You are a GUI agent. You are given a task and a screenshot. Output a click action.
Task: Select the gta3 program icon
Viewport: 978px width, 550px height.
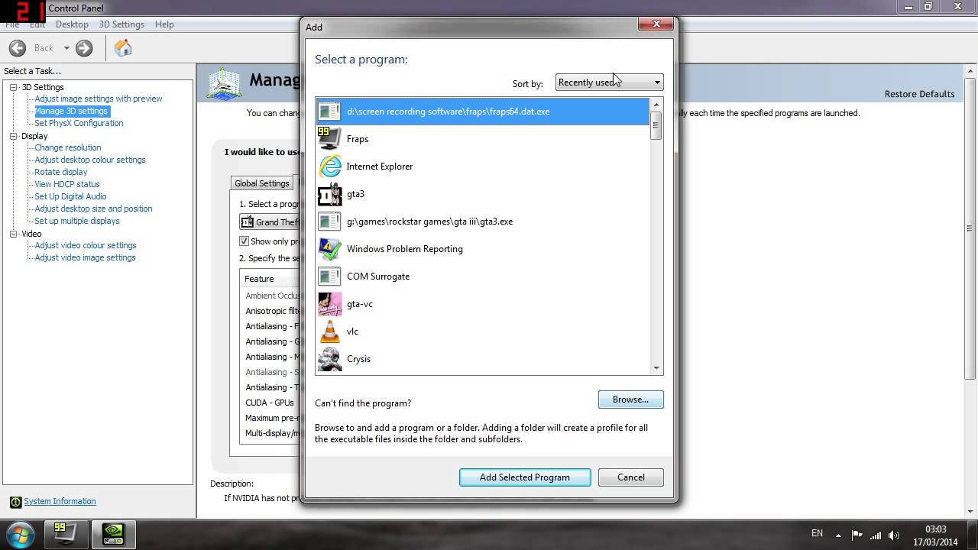tap(329, 194)
